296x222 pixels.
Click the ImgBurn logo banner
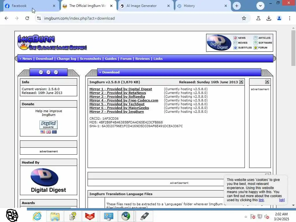tap(52, 42)
